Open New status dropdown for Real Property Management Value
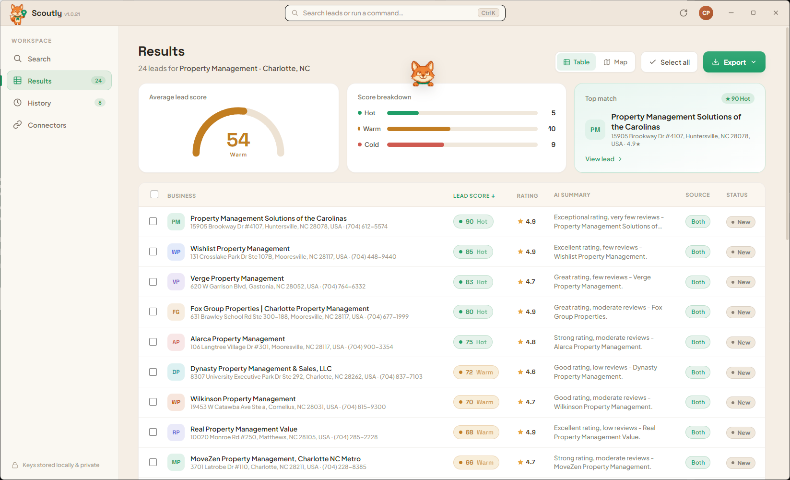This screenshot has height=480, width=790. click(741, 432)
